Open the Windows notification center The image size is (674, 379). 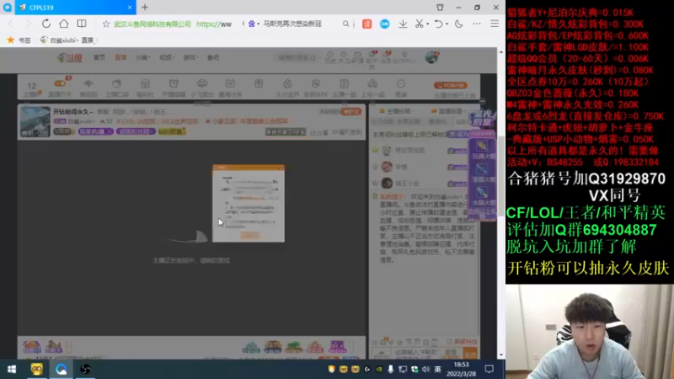489,369
